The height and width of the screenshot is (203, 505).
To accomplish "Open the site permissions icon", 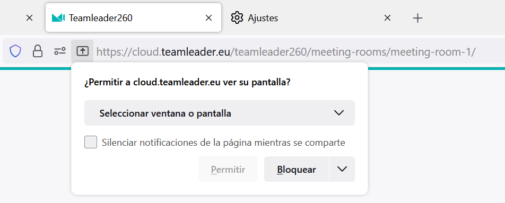I will [x=60, y=51].
